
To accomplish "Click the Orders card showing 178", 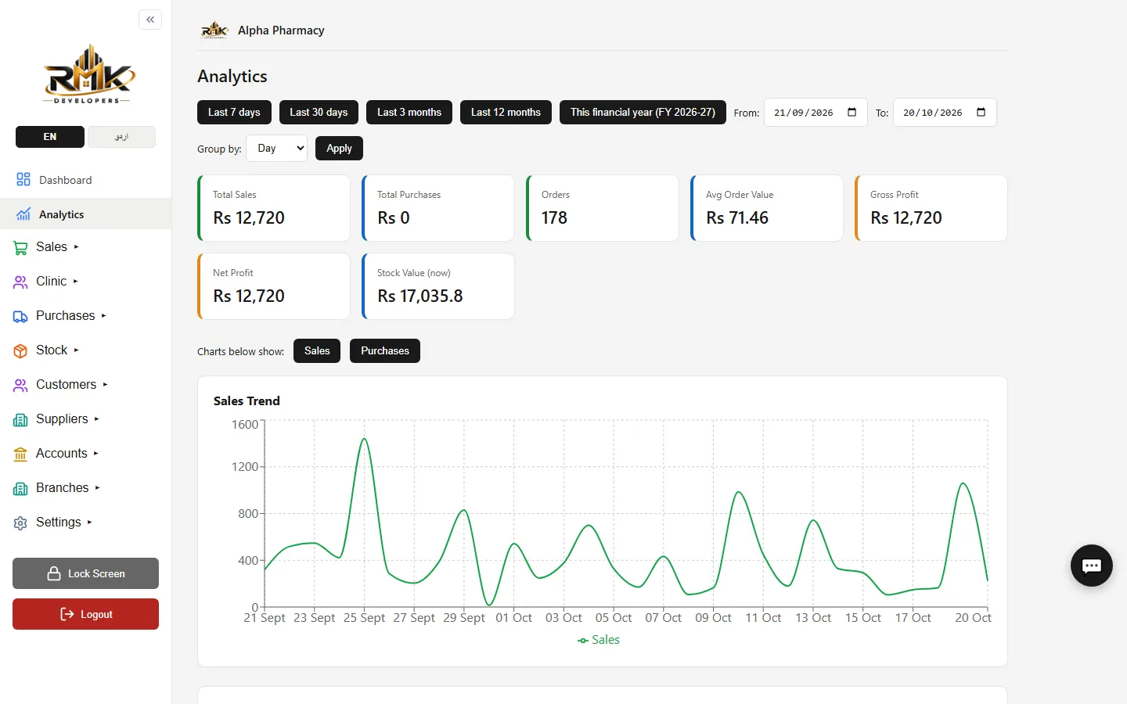I will coord(603,208).
